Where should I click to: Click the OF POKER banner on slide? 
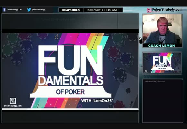point(71,92)
